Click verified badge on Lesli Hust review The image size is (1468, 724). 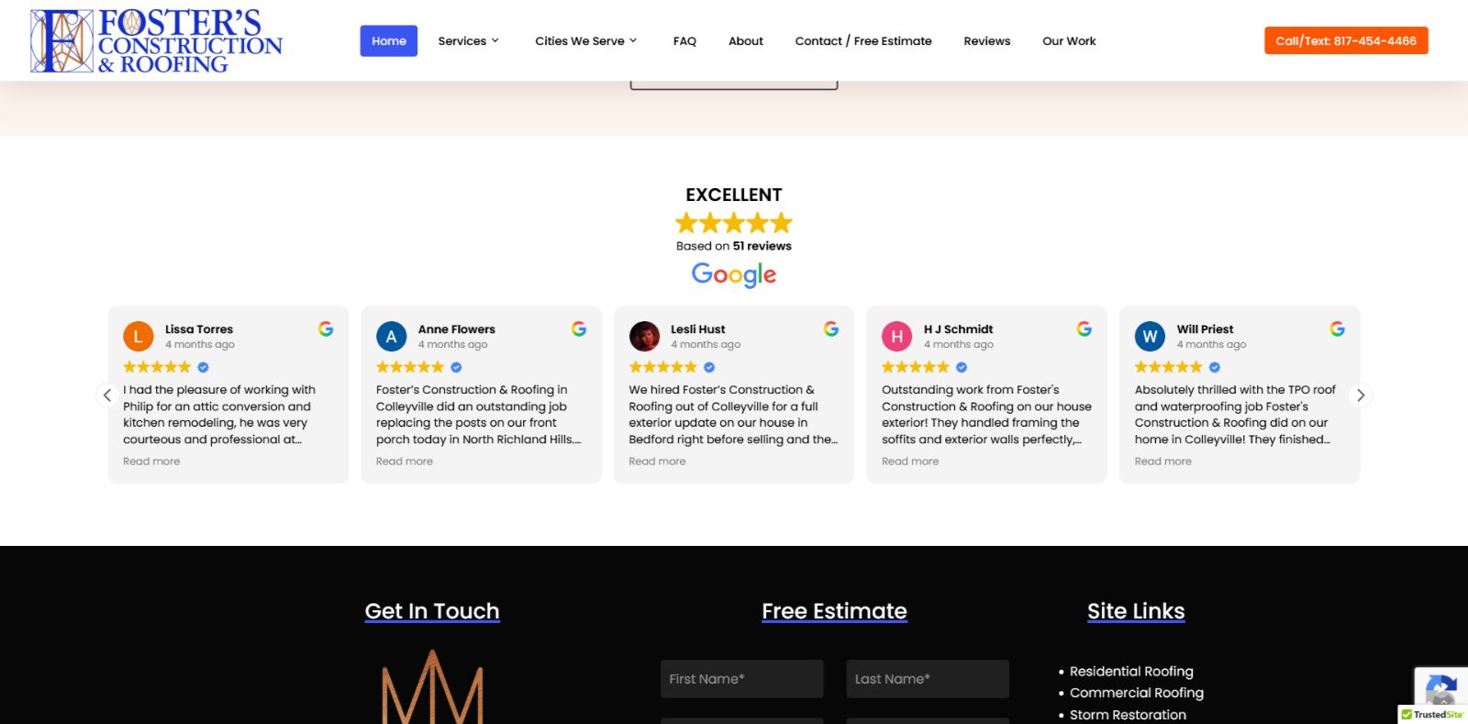[709, 367]
